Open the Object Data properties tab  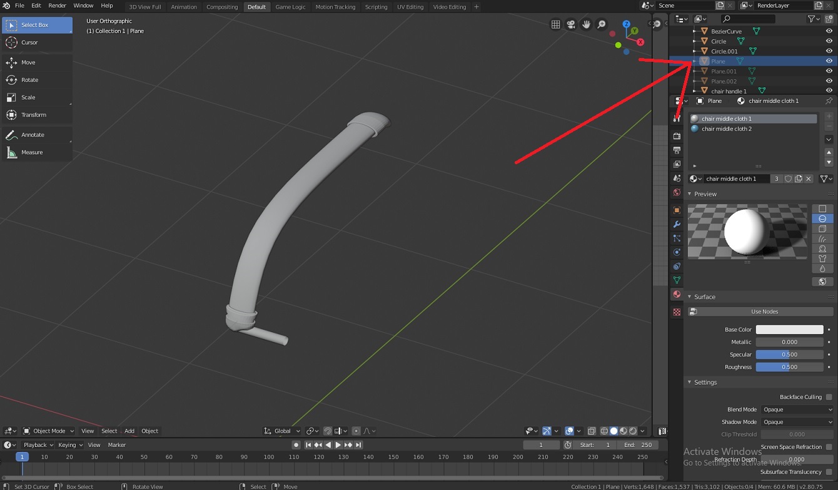(677, 280)
